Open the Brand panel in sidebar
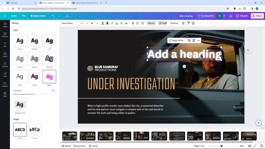Image resolution: width=265 pixels, height=149 pixels. click(x=5, y=55)
